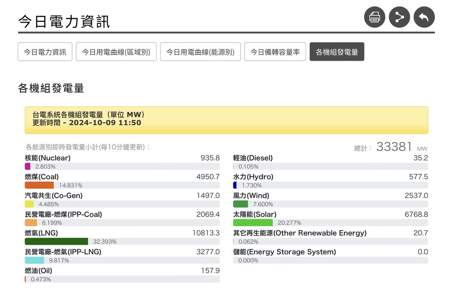Click the orange Coal percentage bar
The height and width of the screenshot is (293, 453).
39,185
